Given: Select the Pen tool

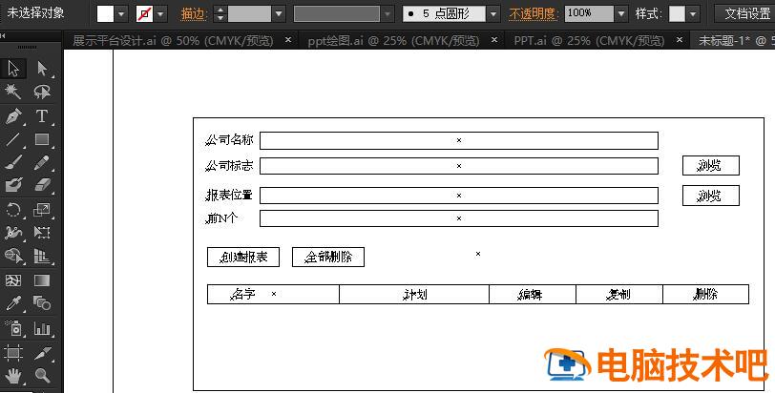Looking at the screenshot, I should 13,115.
